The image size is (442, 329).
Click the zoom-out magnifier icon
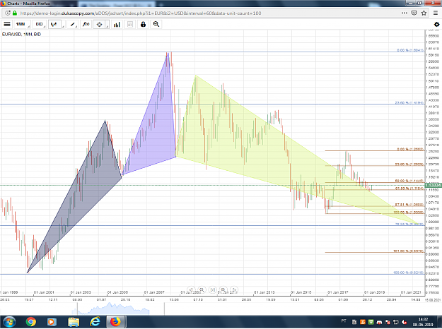[156, 25]
